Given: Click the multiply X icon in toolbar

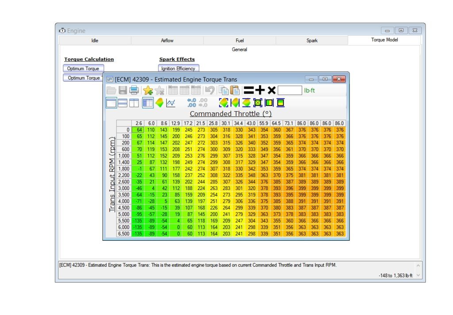Looking at the screenshot, I should [271, 90].
